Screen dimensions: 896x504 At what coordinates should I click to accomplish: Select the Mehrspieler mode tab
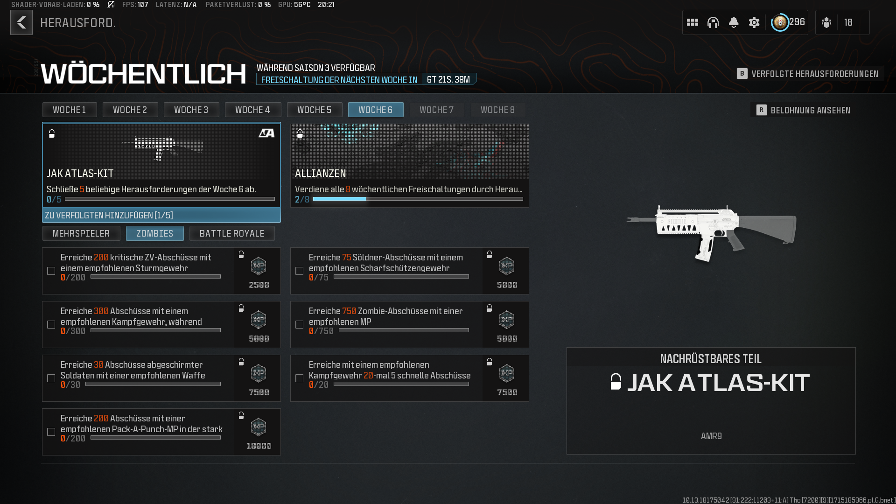(81, 233)
